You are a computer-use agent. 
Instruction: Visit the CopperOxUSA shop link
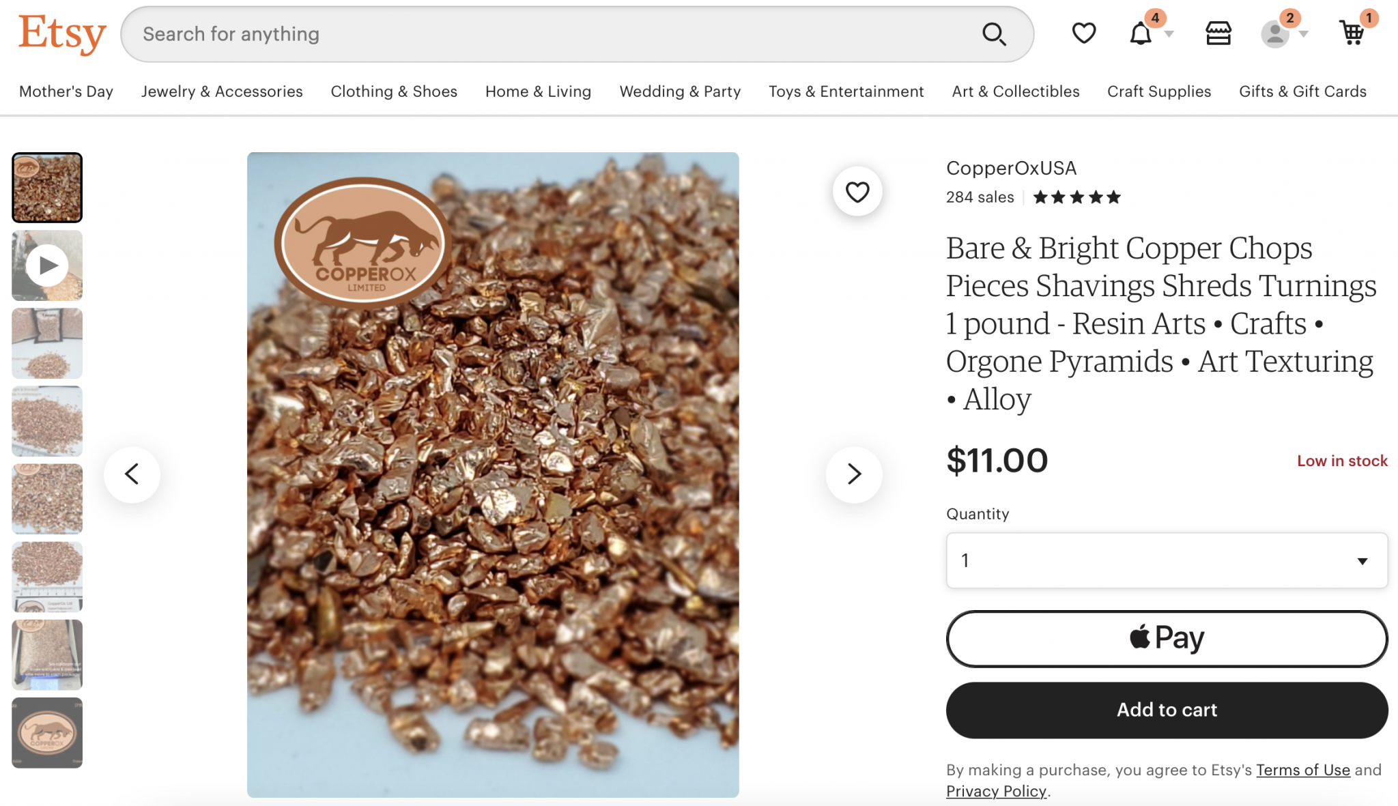(1011, 168)
